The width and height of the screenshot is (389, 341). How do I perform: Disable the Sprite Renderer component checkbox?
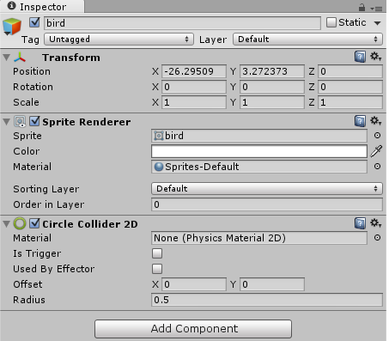tap(34, 121)
